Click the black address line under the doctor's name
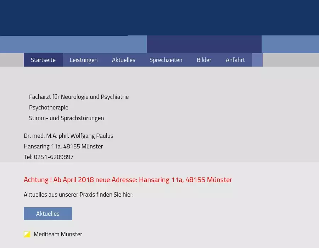 [x=63, y=146]
